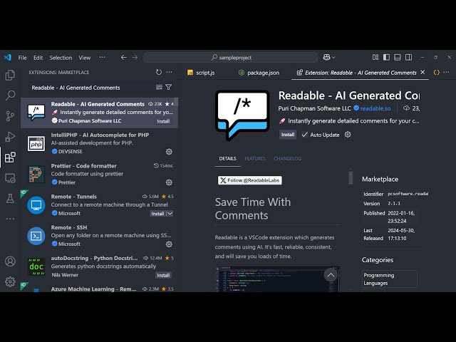Screen dimensions: 456x342
Task: Open Install dropdown arrow for Remote - Tunnels
Action: coord(170,214)
